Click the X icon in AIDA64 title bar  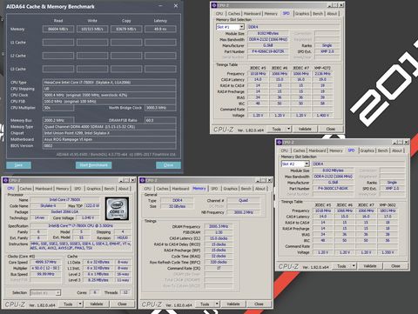point(176,6)
